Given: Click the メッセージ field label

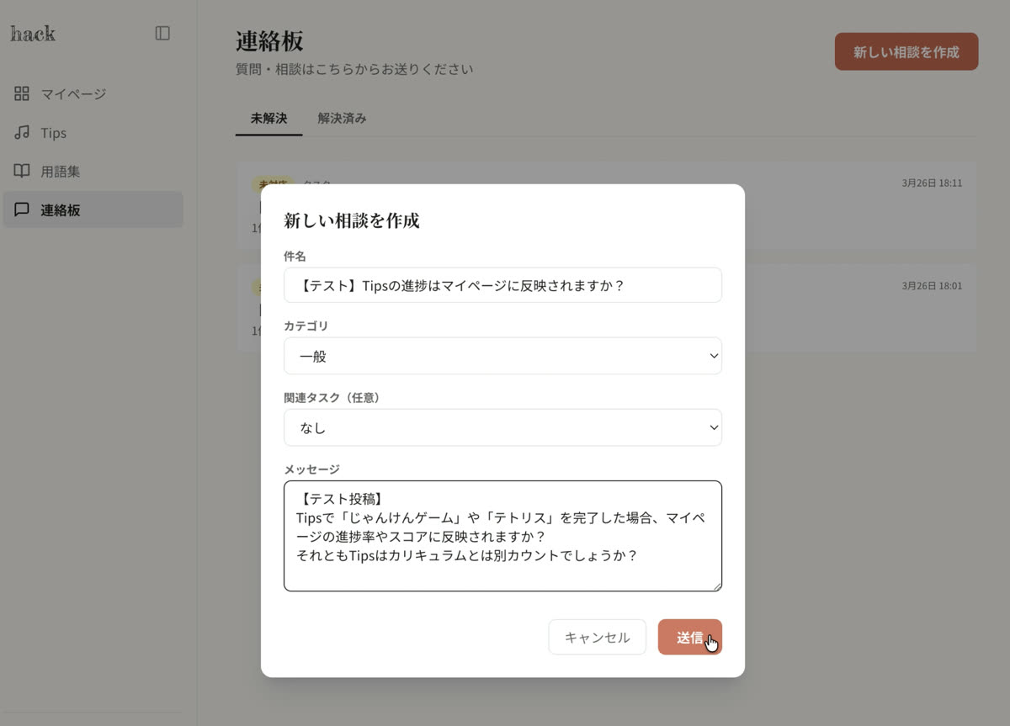Looking at the screenshot, I should [x=311, y=469].
